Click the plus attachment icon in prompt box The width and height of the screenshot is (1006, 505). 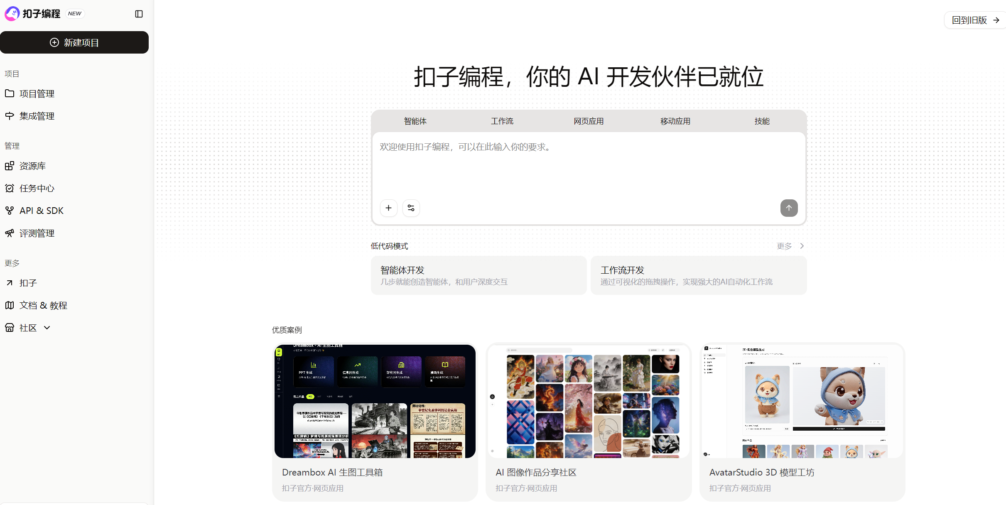pos(388,208)
